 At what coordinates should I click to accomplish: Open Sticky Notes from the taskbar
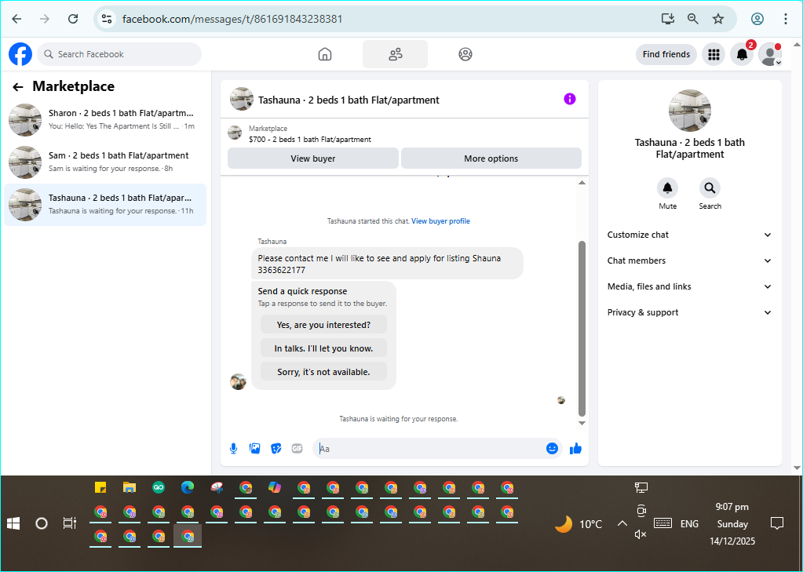[100, 487]
